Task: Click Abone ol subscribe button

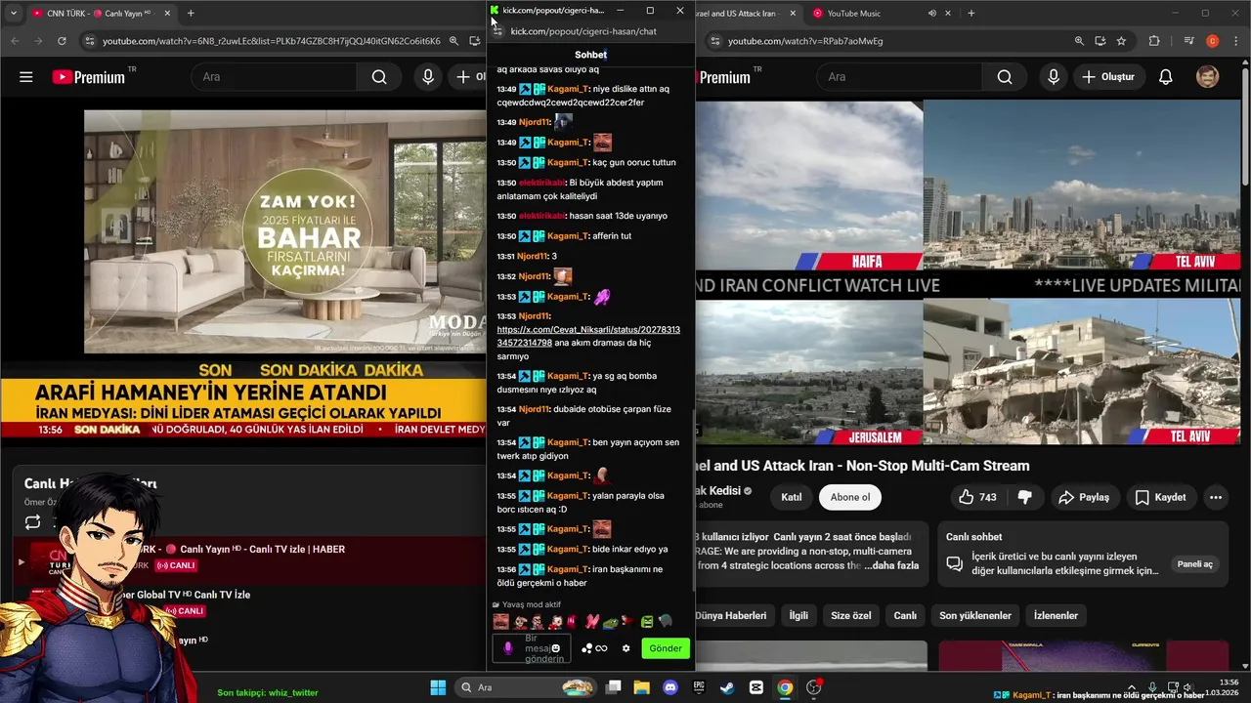Action: click(849, 497)
